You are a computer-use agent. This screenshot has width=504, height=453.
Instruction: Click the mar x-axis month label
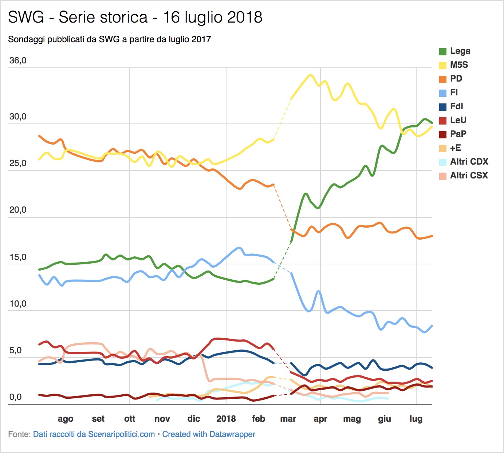(x=288, y=419)
